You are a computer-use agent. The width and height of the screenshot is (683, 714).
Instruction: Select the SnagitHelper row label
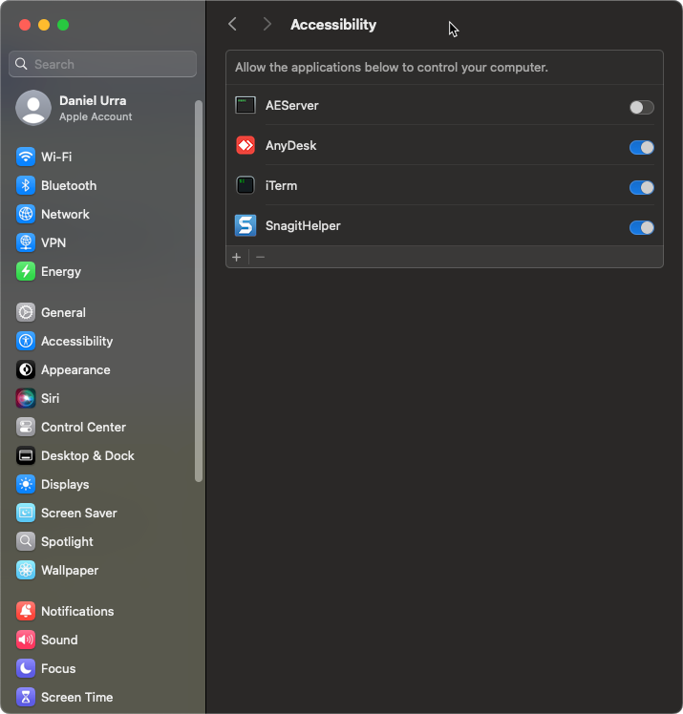303,226
